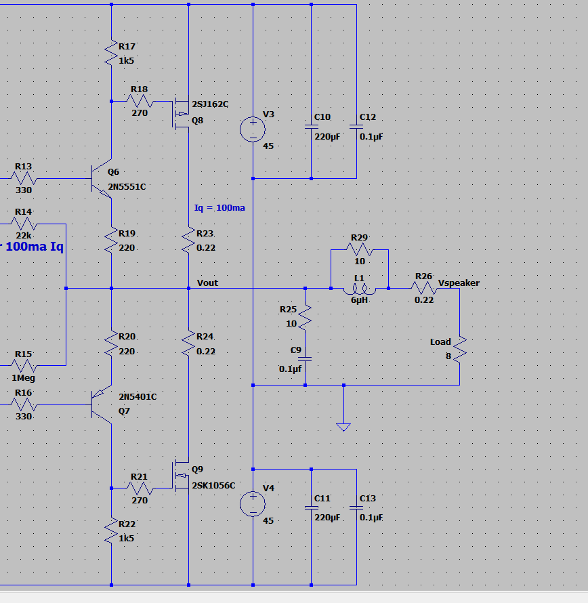The height and width of the screenshot is (603, 588).
Task: Click the R26 0.22 resistor symbol
Action: 424,288
